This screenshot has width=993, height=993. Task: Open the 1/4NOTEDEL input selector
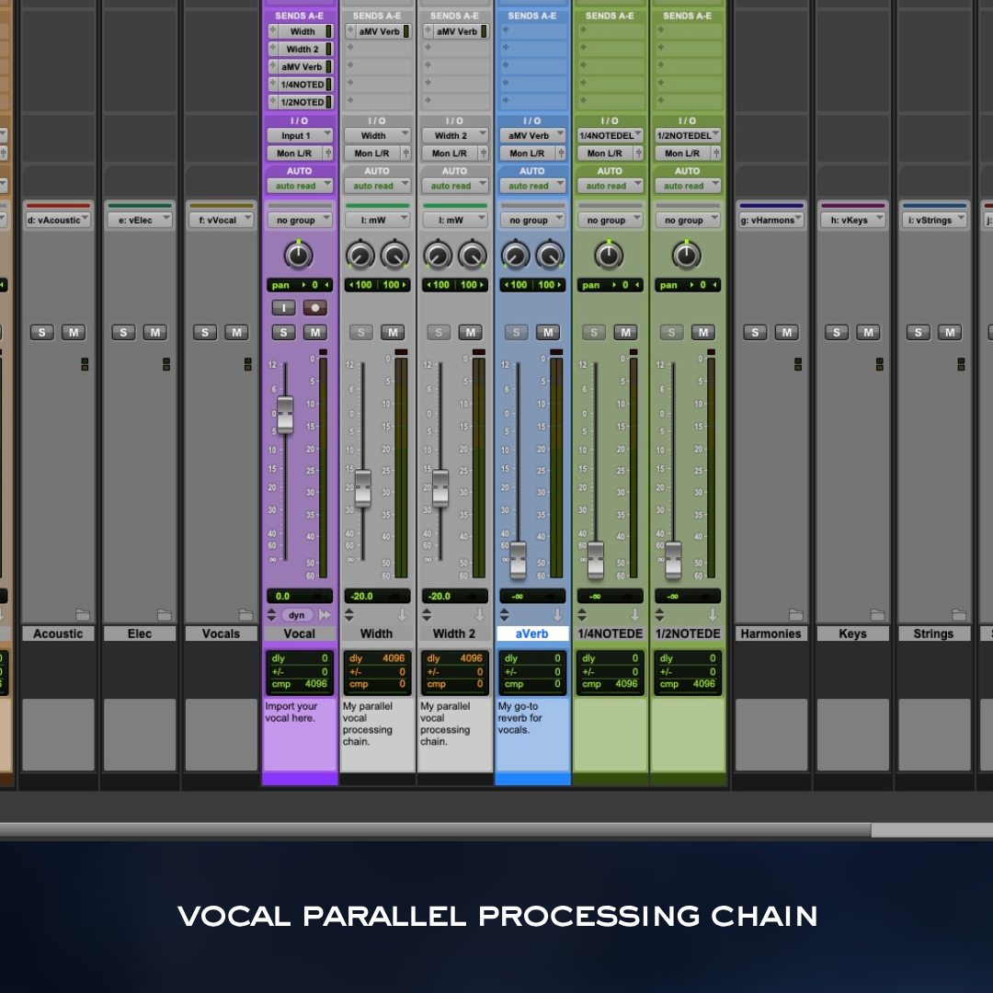[x=611, y=135]
